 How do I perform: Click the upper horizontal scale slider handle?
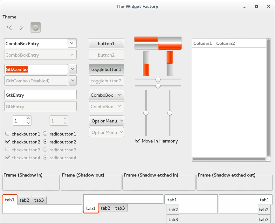(x=158, y=80)
